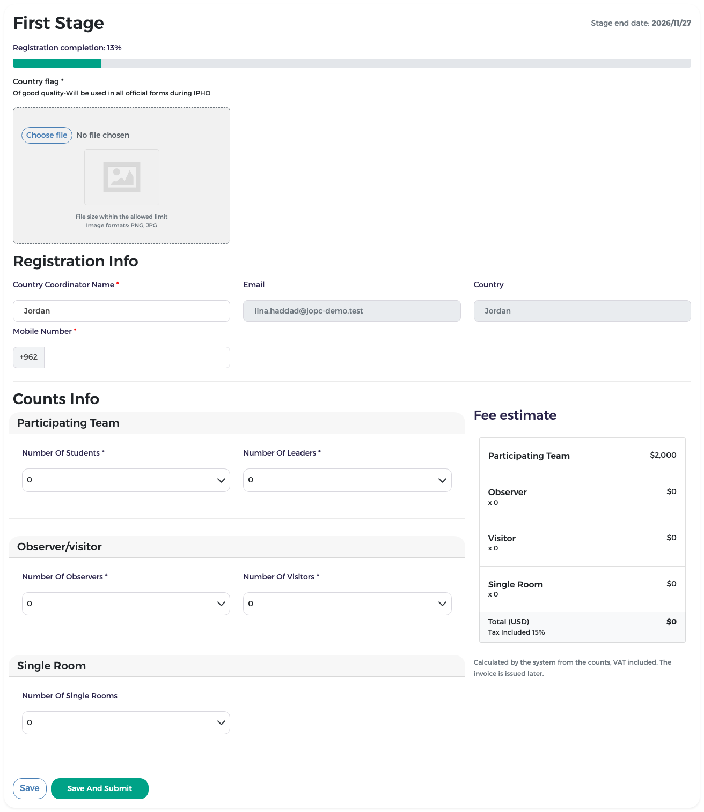This screenshot has height=812, width=704.
Task: Expand the Number Of Visitors dropdown
Action: click(x=347, y=604)
